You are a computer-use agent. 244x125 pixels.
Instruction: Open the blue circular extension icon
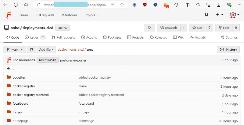tap(155, 5)
